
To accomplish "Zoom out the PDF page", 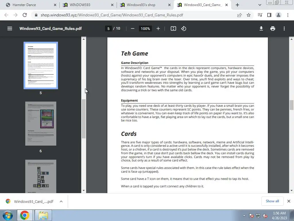I will (133, 28).
